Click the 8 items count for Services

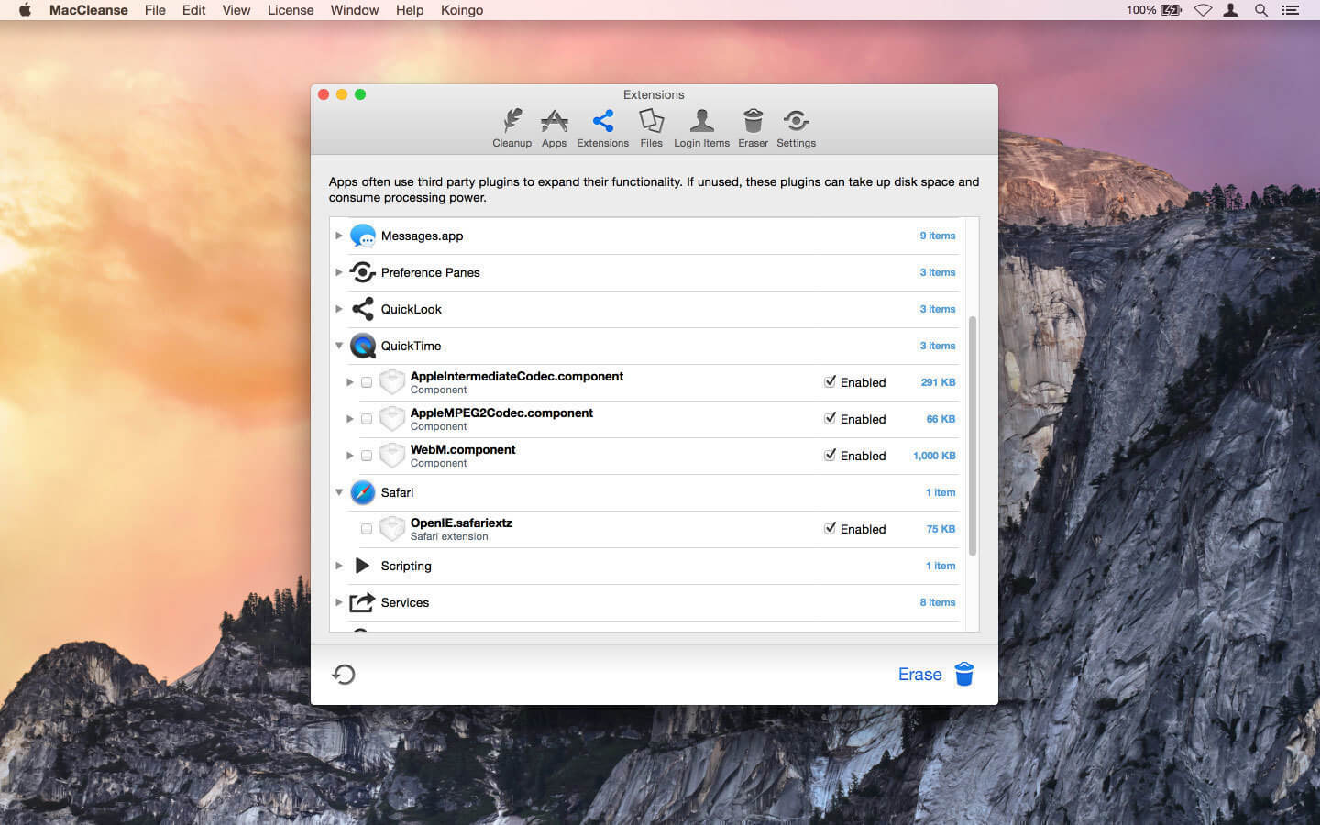coord(938,602)
